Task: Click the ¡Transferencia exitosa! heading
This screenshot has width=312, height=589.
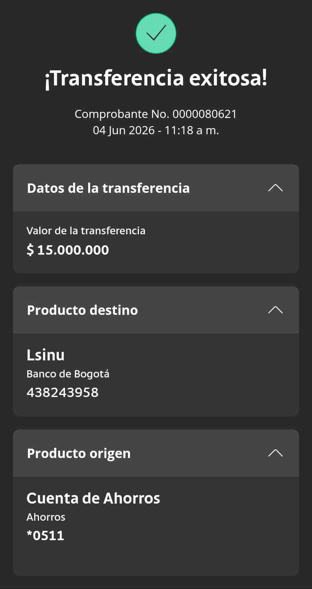Action: [156, 79]
